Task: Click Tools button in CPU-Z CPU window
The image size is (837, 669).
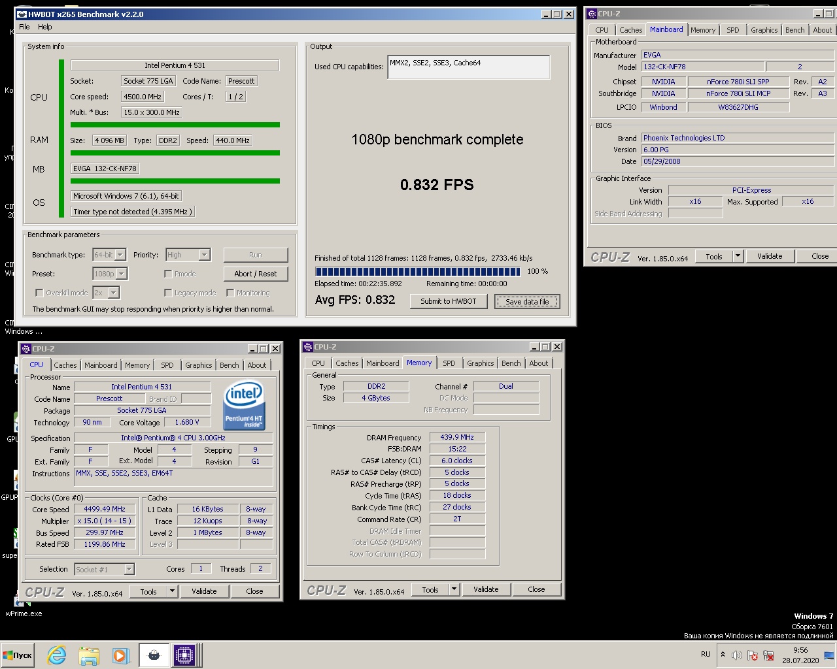Action: point(148,591)
